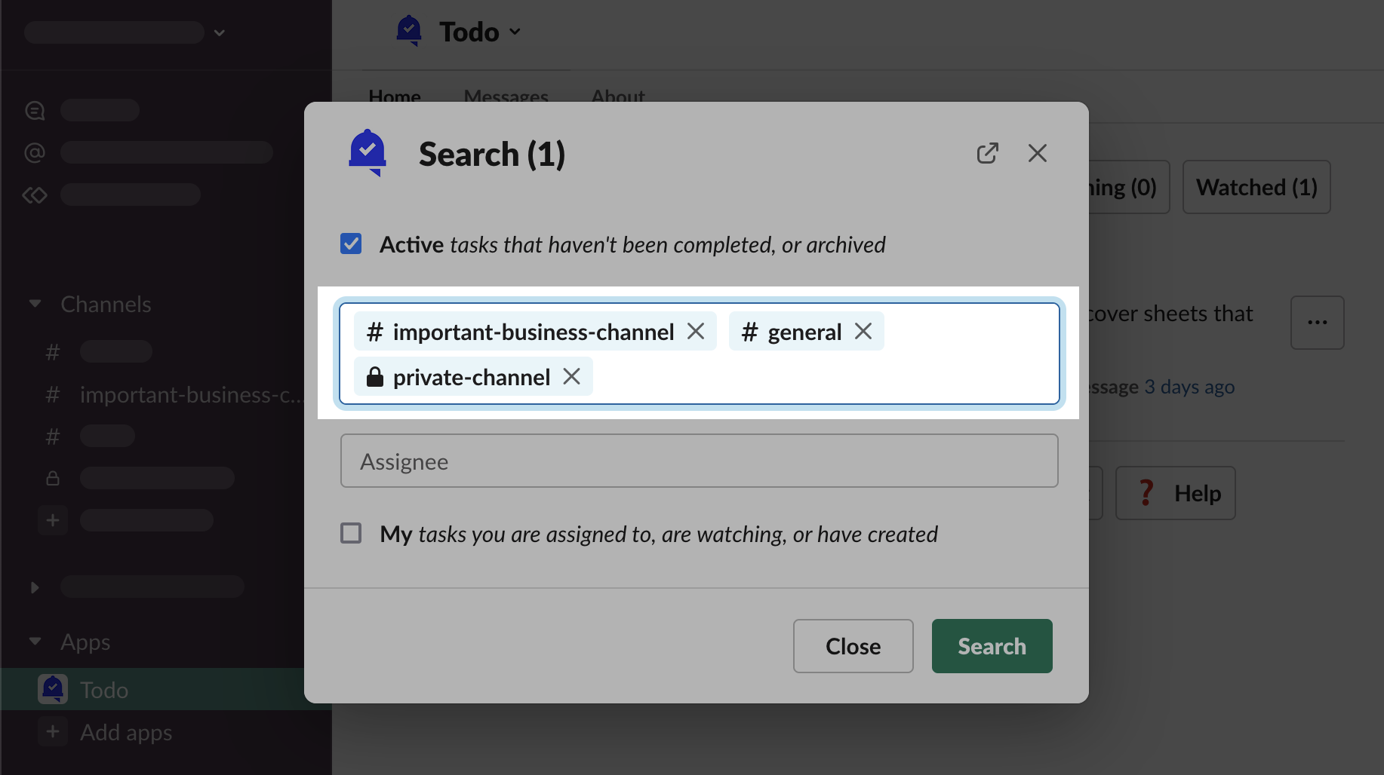
Task: Open the Todo header dropdown menu
Action: [x=515, y=32]
